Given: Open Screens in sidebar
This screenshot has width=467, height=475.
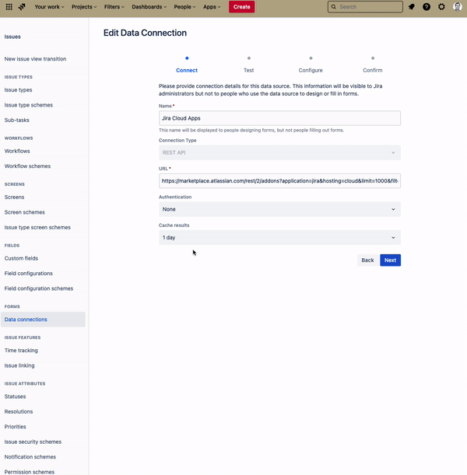Looking at the screenshot, I should click(14, 197).
